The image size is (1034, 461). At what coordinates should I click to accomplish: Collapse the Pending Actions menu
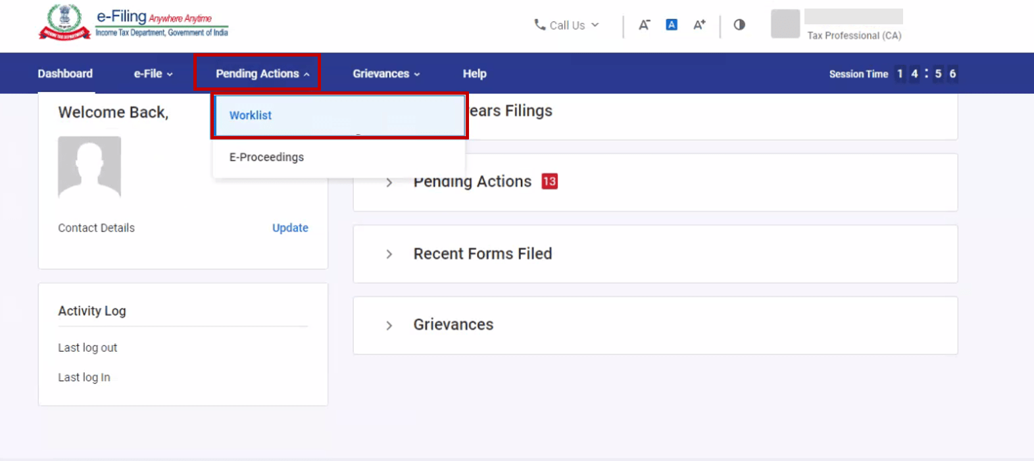click(x=262, y=74)
